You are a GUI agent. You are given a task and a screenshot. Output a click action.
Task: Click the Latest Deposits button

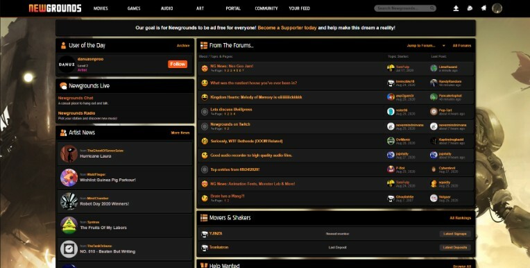[455, 247]
